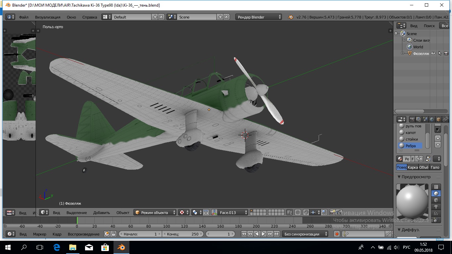Image resolution: width=452 pixels, height=254 pixels.
Task: Open the Без синхронизации sync dropdown
Action: coord(305,234)
